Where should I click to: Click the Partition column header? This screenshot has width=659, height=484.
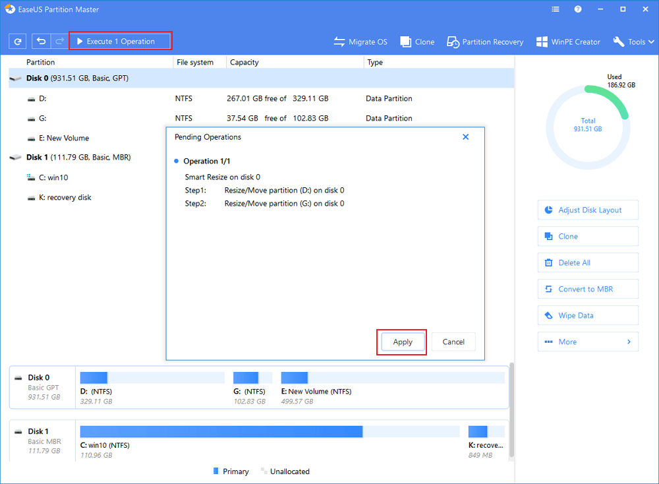click(x=40, y=62)
